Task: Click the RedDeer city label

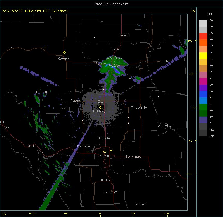Action: (x=114, y=66)
